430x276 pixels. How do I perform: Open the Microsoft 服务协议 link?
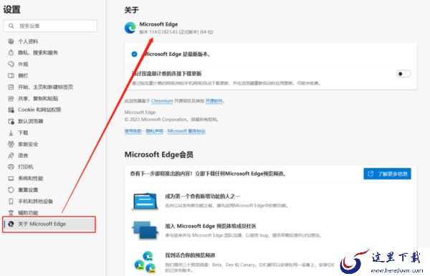click(x=186, y=131)
